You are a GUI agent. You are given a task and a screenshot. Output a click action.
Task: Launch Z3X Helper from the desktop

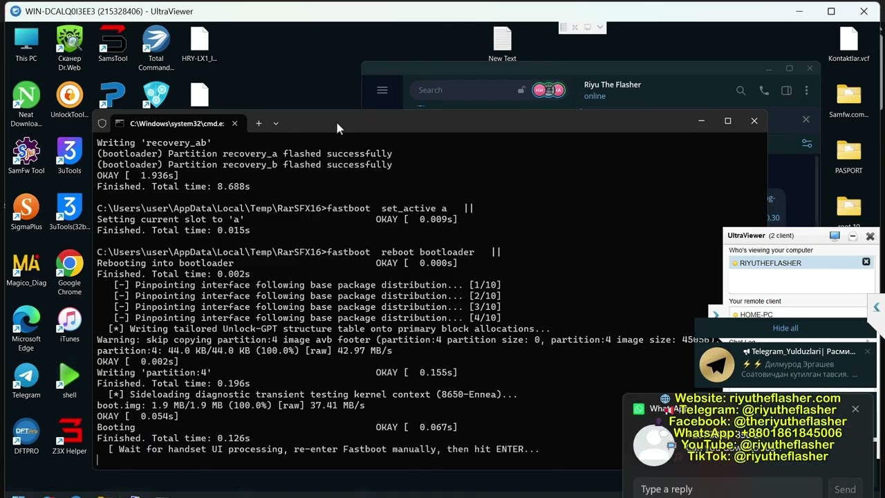pos(69,436)
